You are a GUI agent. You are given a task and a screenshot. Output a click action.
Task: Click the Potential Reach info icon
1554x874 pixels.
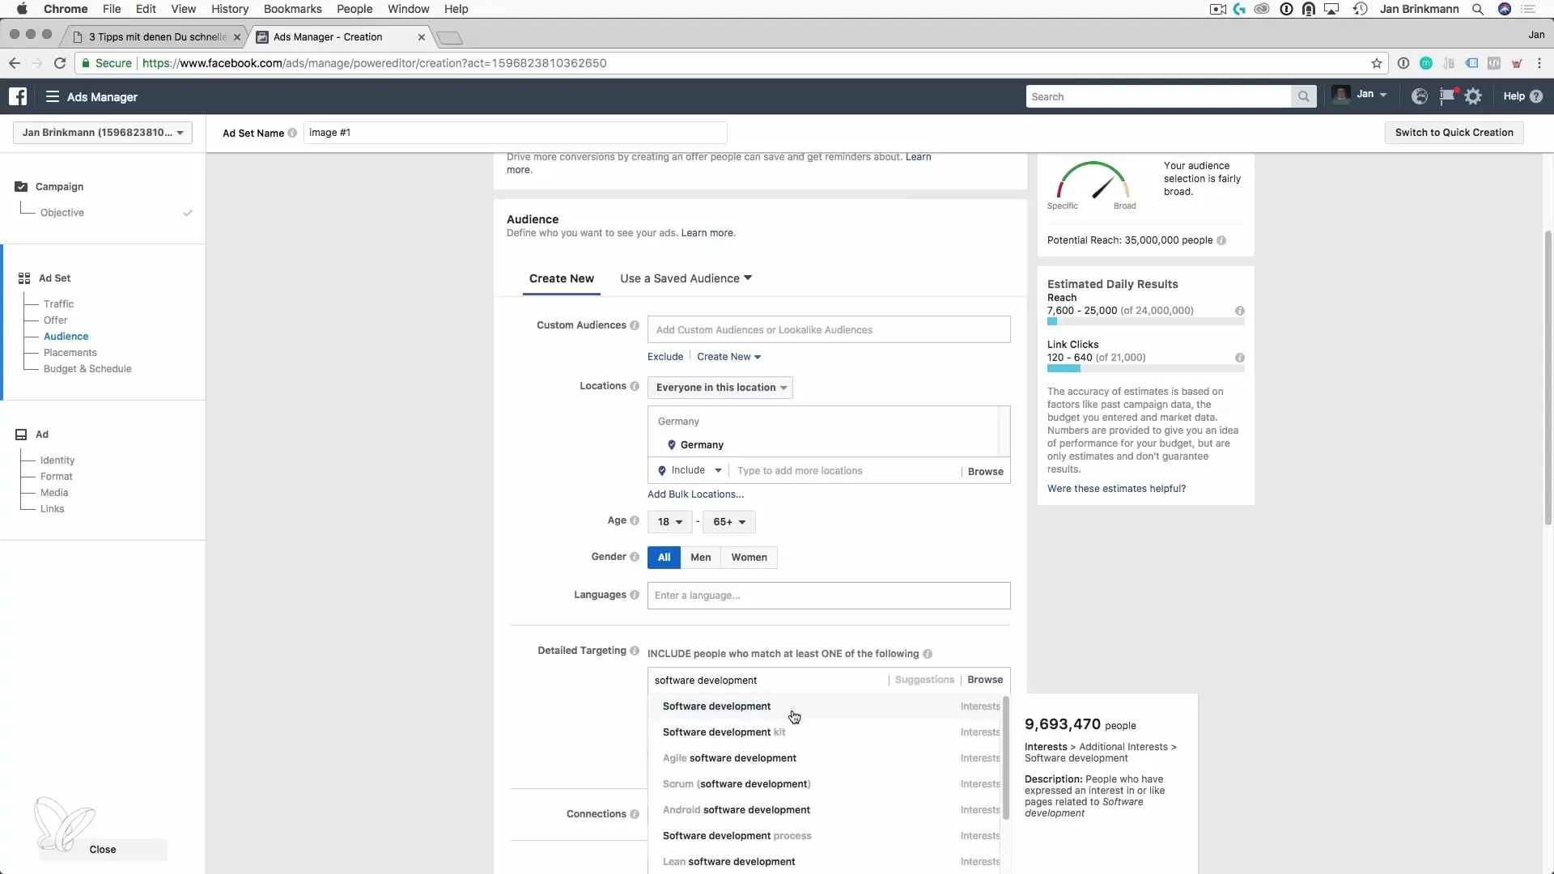pyautogui.click(x=1221, y=240)
